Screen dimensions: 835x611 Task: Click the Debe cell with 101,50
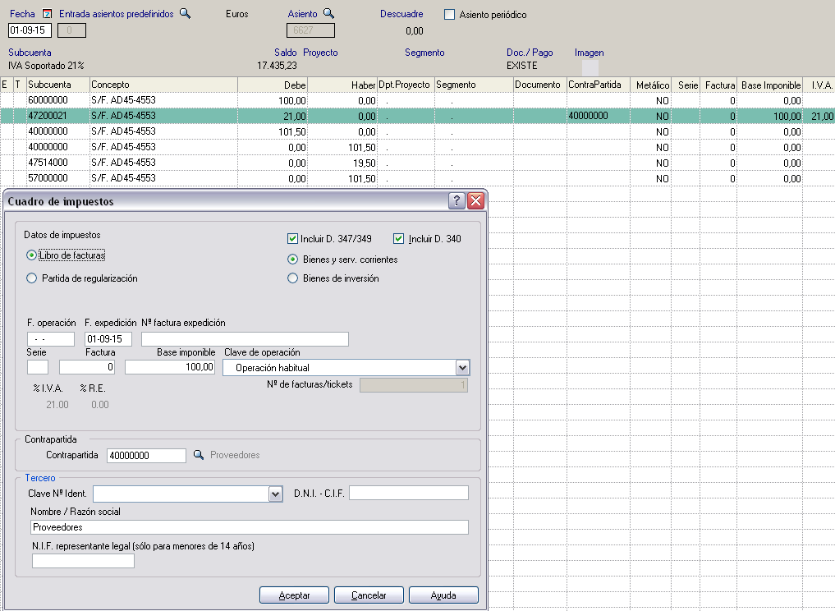pyautogui.click(x=273, y=131)
